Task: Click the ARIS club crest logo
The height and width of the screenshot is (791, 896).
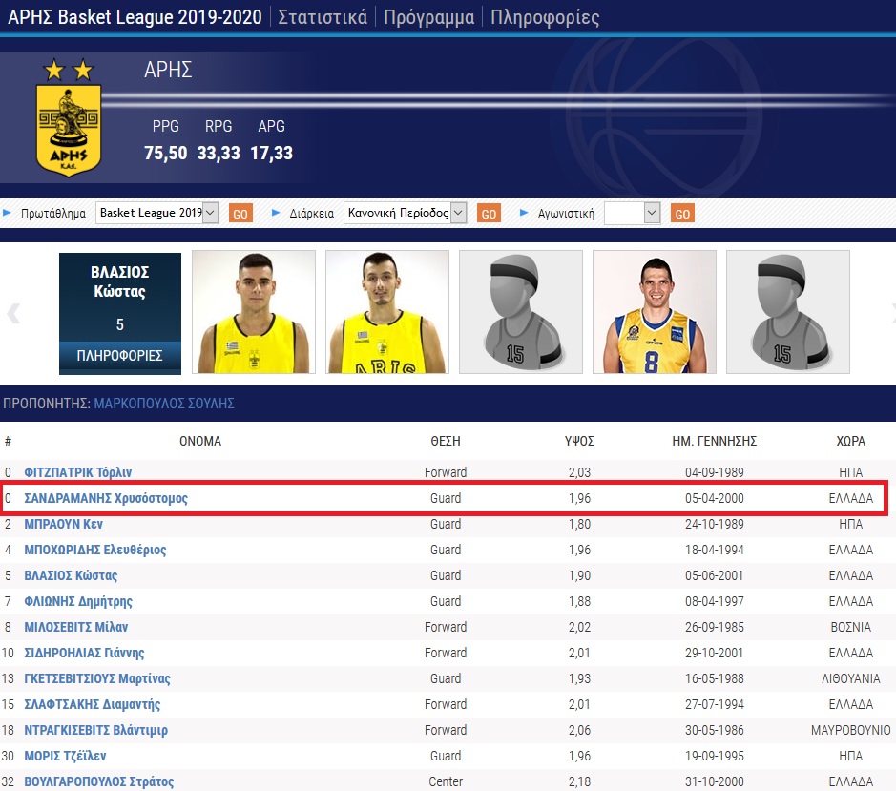Action: (x=69, y=117)
